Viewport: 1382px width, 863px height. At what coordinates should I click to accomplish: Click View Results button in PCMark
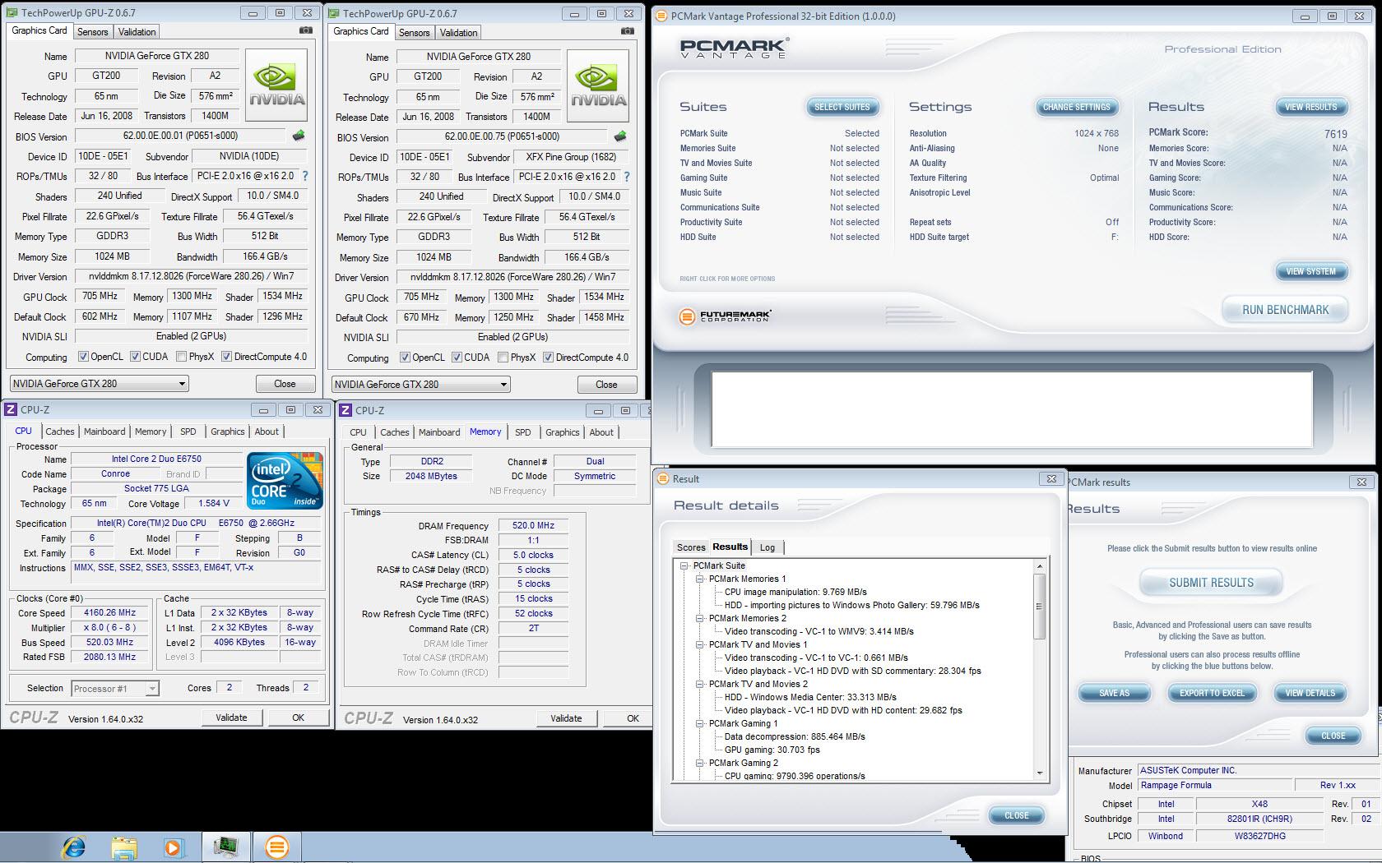[x=1310, y=107]
